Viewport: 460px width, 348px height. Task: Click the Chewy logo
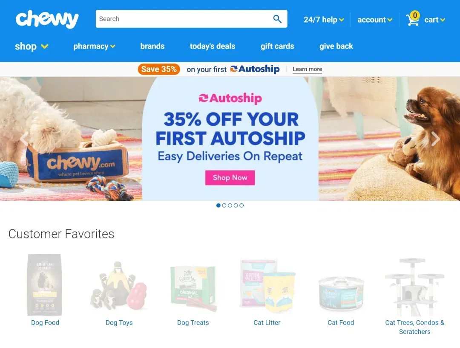47,19
